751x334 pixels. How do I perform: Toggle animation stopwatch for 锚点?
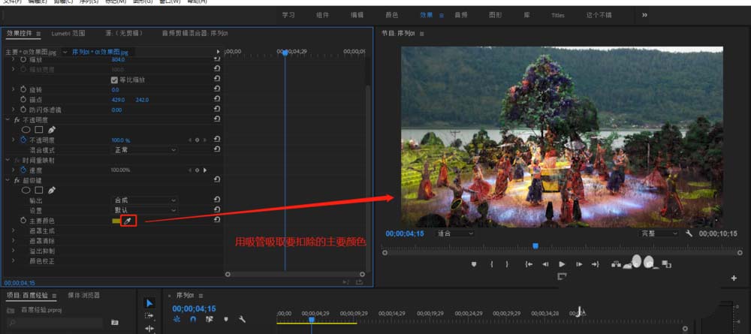point(24,100)
